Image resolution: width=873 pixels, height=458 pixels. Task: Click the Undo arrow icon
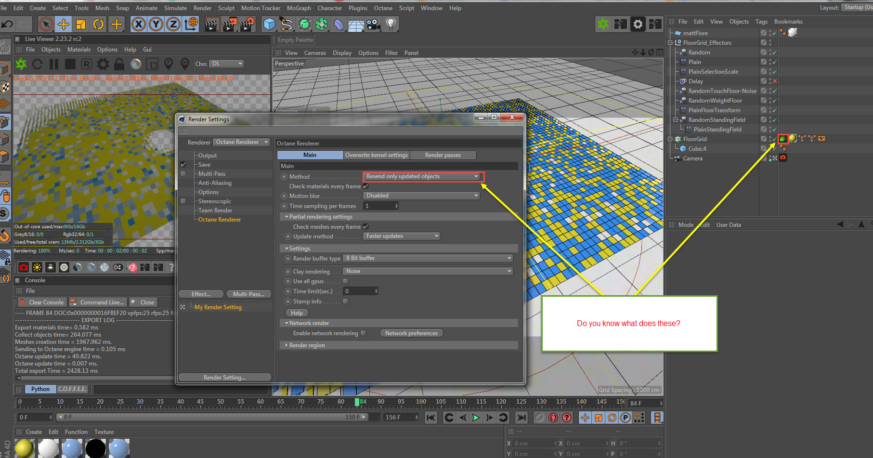tap(7, 24)
